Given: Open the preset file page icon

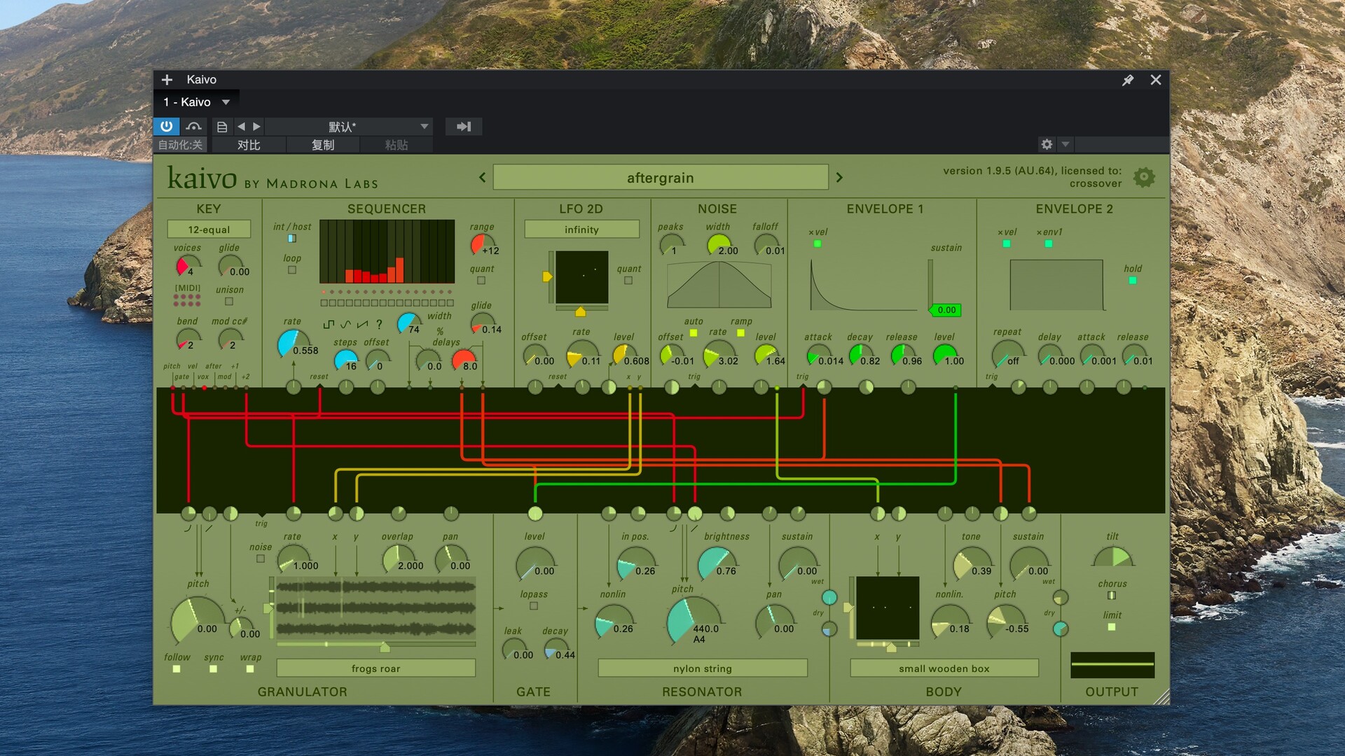Looking at the screenshot, I should (x=221, y=126).
